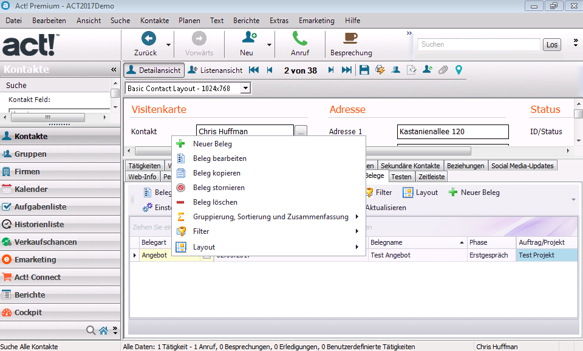The height and width of the screenshot is (351, 583).
Task: Open Firmen in navigation sidebar
Action: (60, 171)
